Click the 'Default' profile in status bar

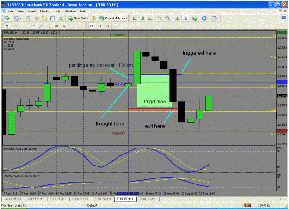(x=92, y=205)
